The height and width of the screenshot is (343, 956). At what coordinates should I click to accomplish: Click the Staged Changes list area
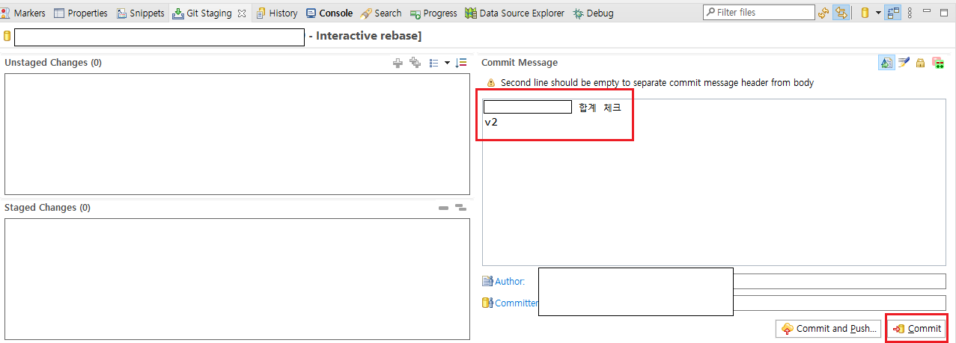(x=237, y=279)
